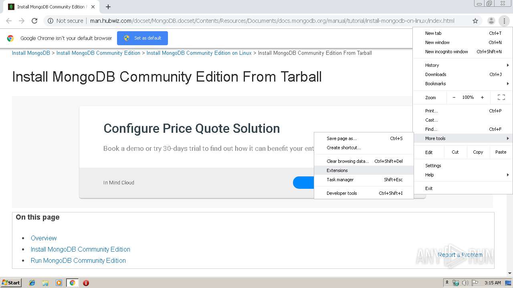Choose Print from Chrome menu

click(463, 111)
